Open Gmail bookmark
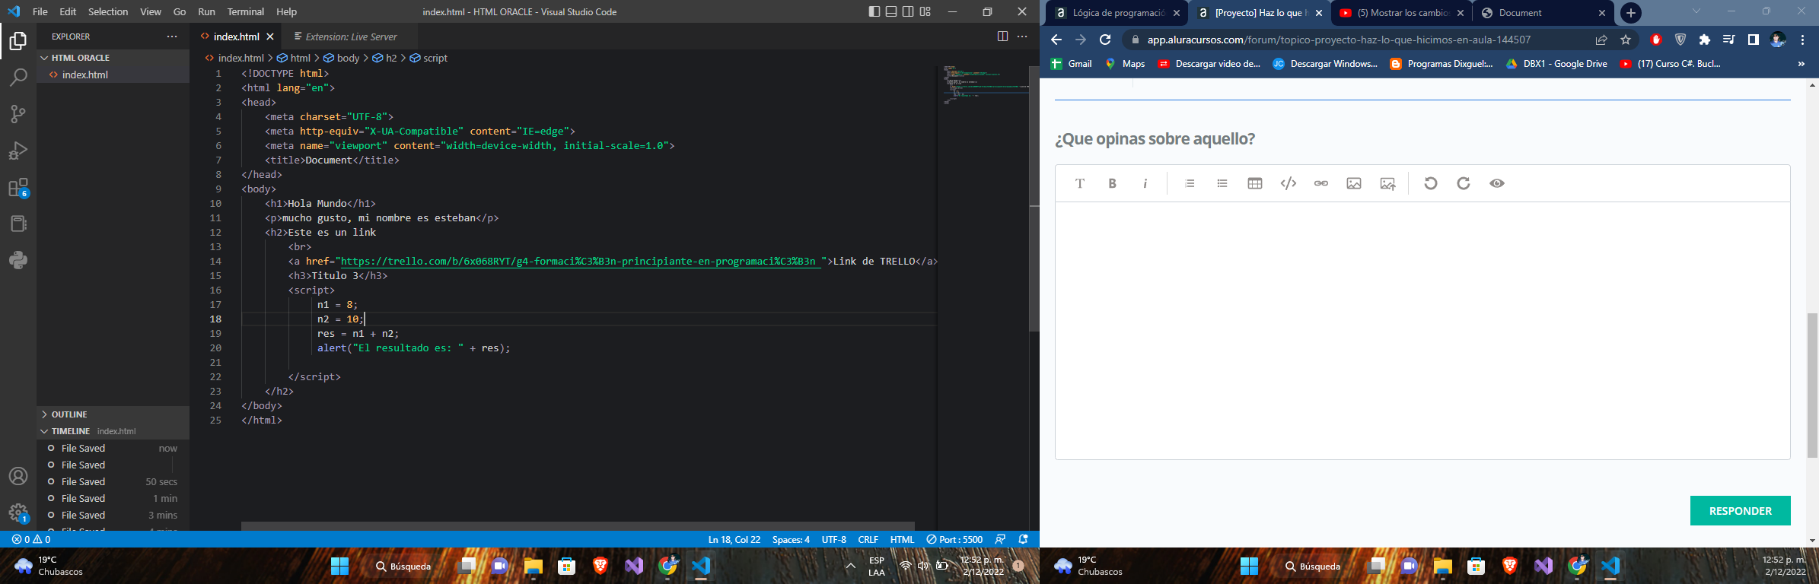The image size is (1819, 584). coord(1072,64)
